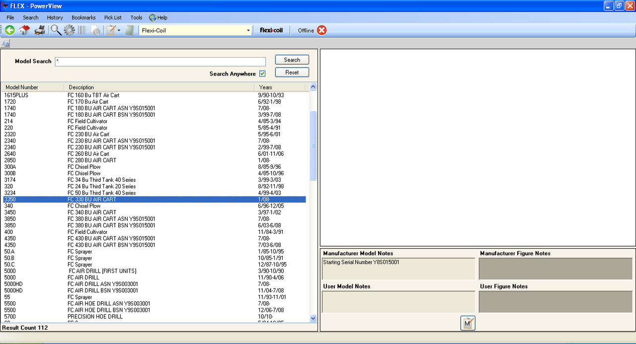Select FC 170 Bu Air Cart row
Screen dimensions: 636x344
pos(154,101)
